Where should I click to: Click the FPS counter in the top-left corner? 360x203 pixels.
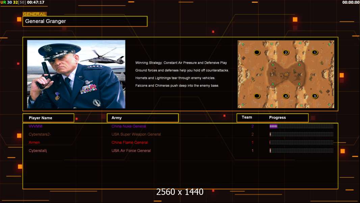(11, 2)
